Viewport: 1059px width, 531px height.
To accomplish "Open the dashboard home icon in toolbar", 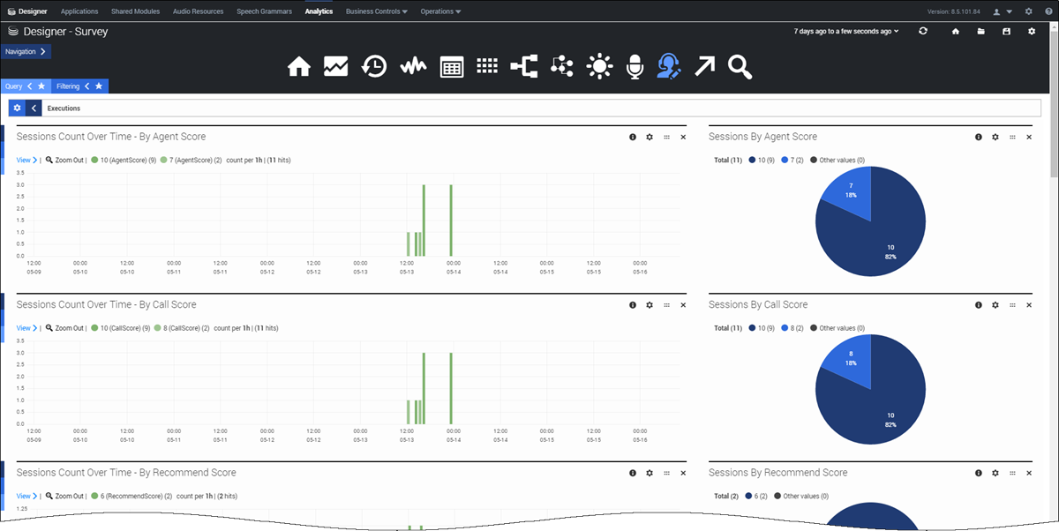I will [x=299, y=66].
